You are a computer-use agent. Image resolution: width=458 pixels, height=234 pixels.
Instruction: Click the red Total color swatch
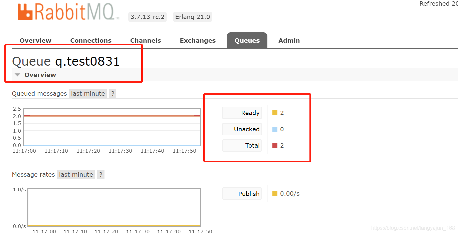275,145
